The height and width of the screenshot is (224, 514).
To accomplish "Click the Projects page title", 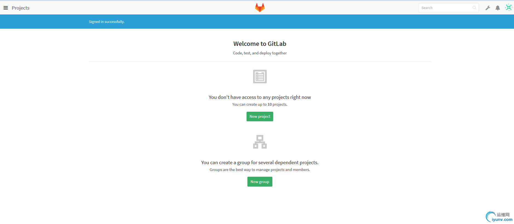I will tap(21, 8).
